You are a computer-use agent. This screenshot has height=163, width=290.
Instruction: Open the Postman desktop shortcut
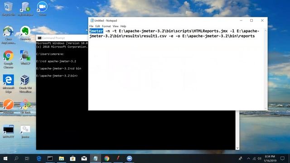pyautogui.click(x=8, y=106)
